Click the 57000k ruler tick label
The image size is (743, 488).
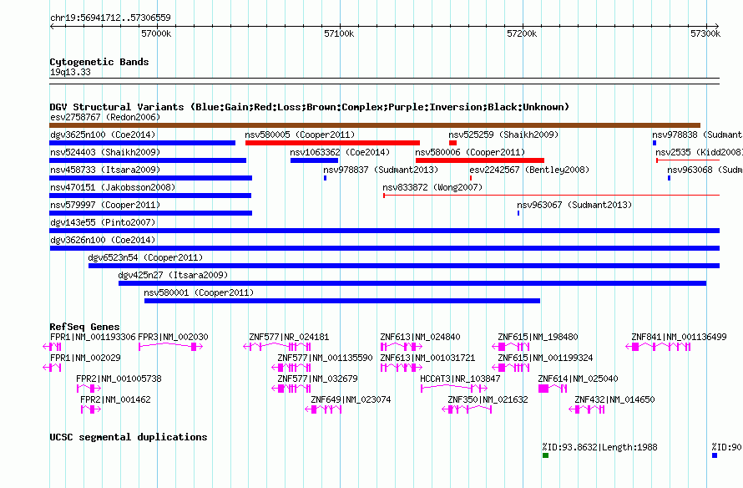coord(156,33)
